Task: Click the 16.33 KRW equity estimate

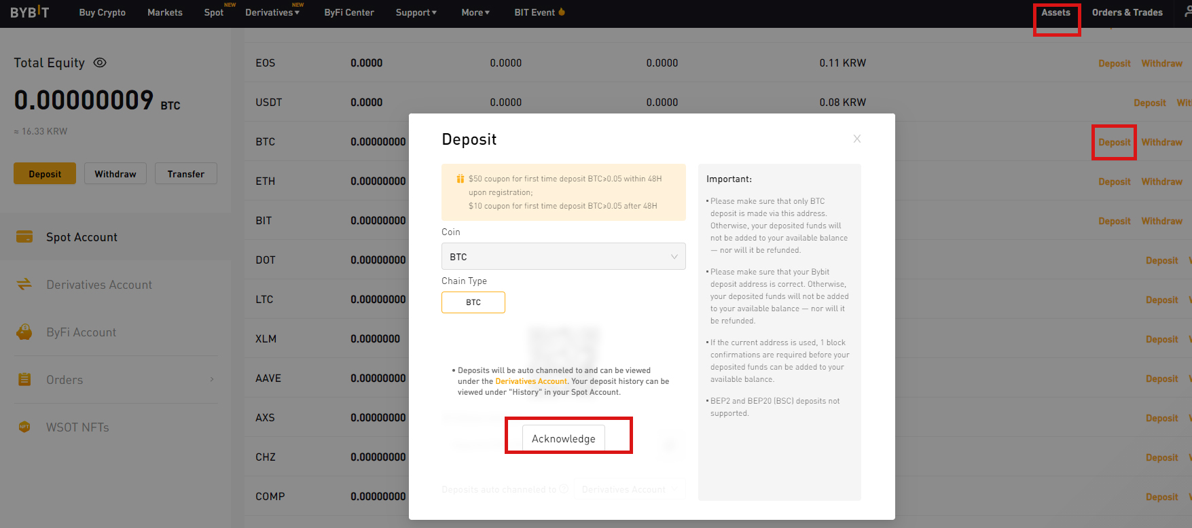Action: click(x=41, y=131)
